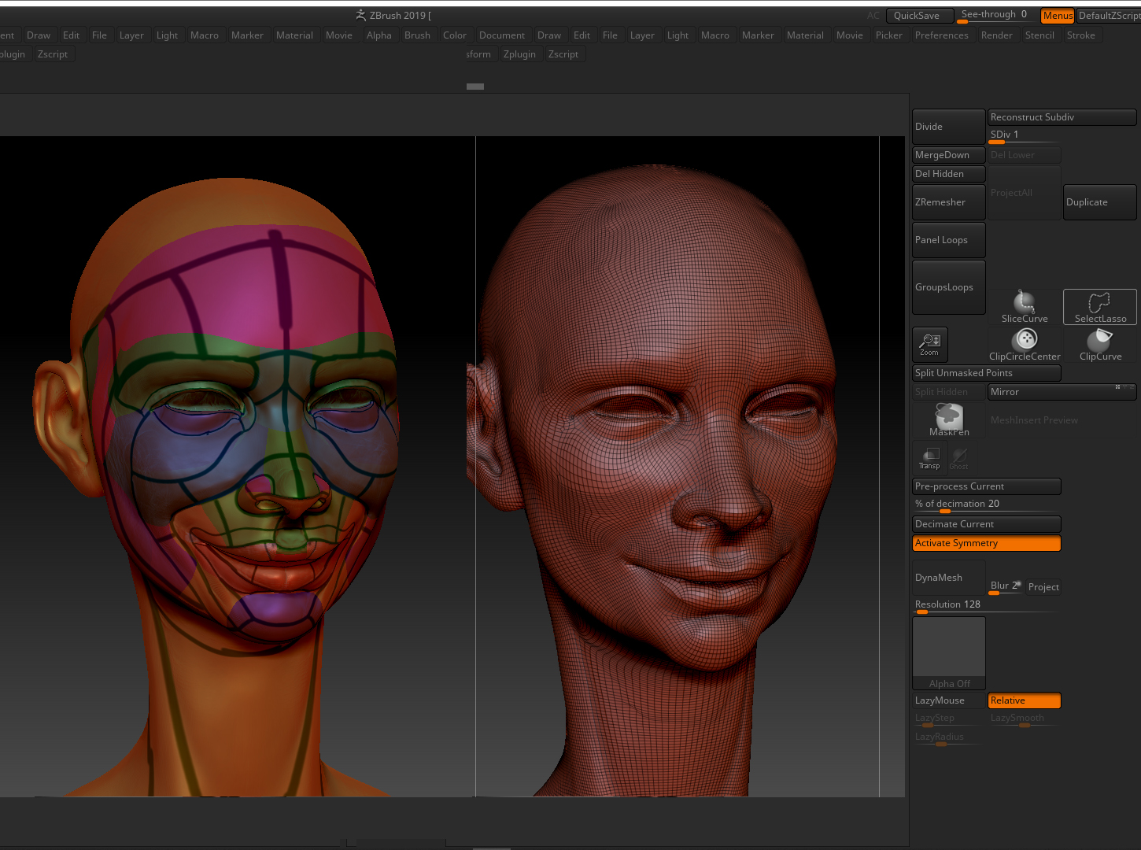Click Split Unmasked Points
Image resolution: width=1141 pixels, height=850 pixels.
(987, 373)
